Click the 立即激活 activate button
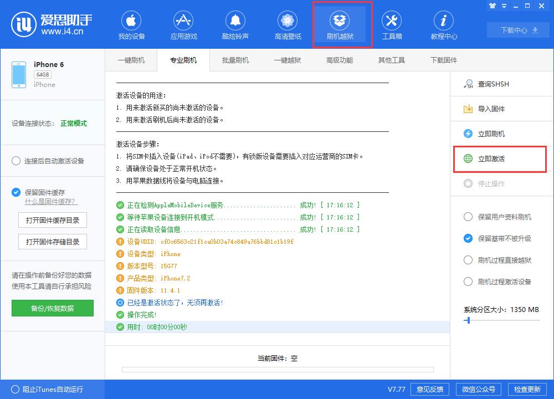Image resolution: width=554 pixels, height=399 pixels. point(493,159)
